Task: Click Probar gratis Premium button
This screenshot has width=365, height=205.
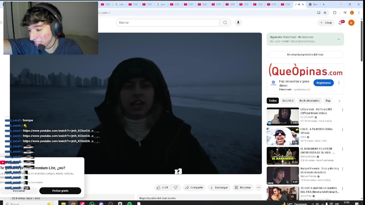Action: pyautogui.click(x=60, y=191)
